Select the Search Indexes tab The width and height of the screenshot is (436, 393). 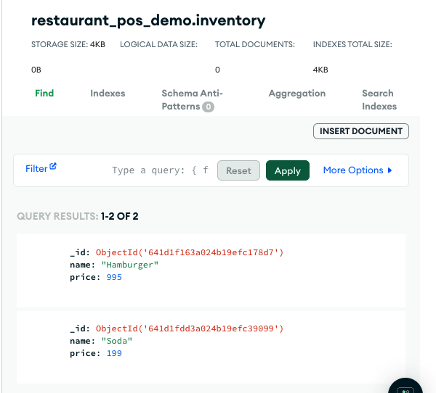click(379, 100)
